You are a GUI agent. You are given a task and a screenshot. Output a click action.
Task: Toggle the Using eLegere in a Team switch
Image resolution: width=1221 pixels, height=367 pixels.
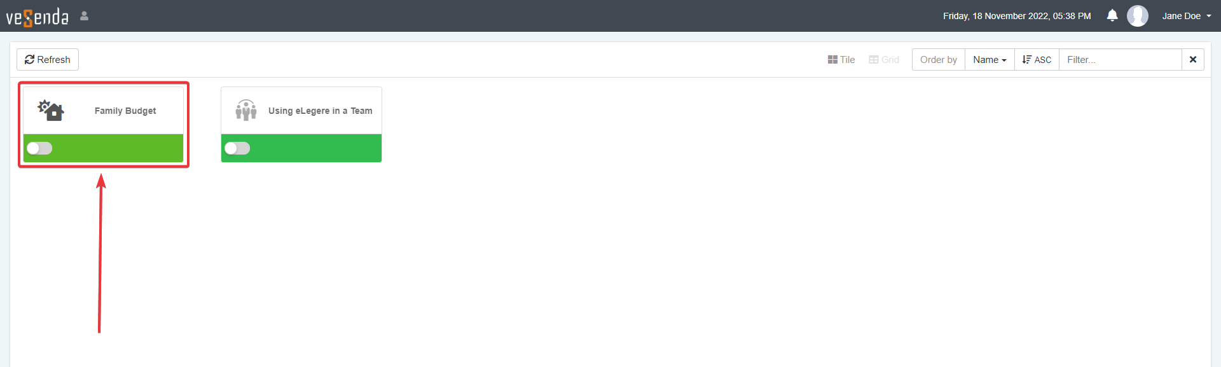click(237, 148)
